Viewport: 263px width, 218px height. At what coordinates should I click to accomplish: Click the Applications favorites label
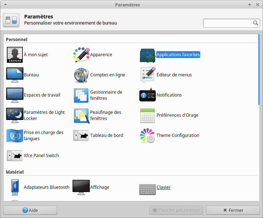pos(178,55)
